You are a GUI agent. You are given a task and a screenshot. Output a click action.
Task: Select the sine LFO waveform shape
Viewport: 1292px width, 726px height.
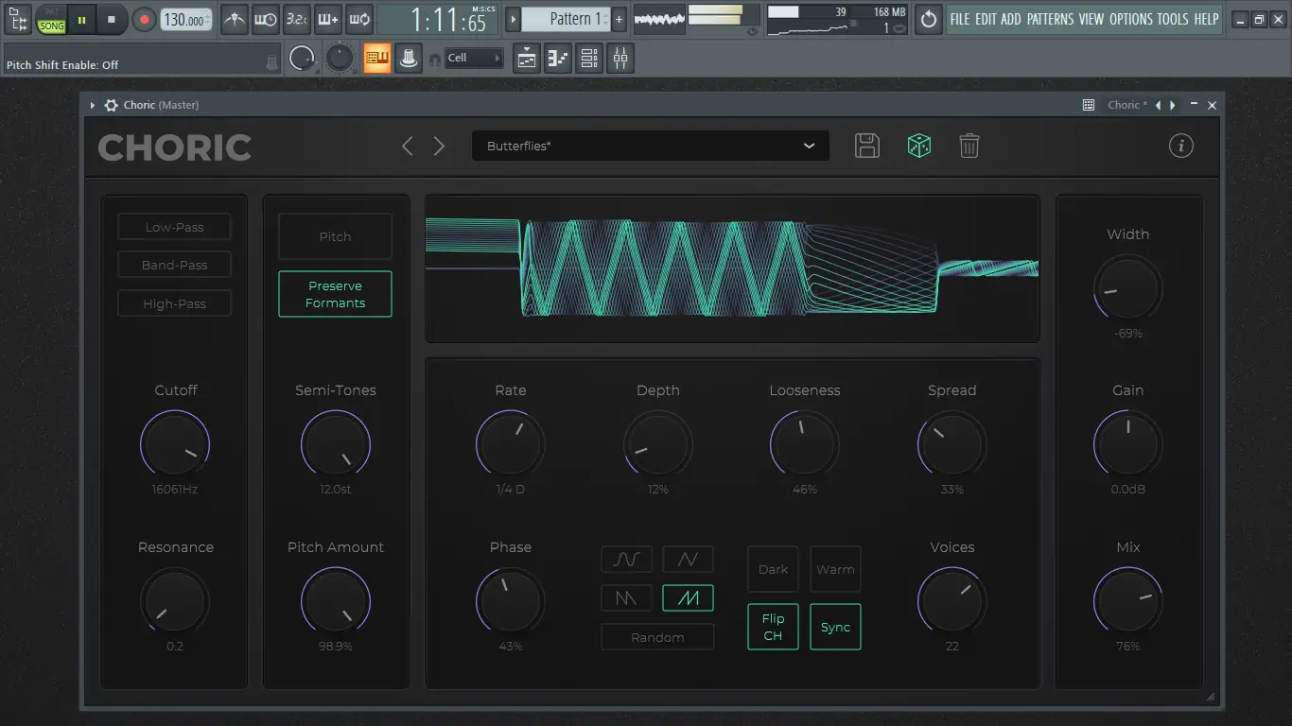click(626, 560)
